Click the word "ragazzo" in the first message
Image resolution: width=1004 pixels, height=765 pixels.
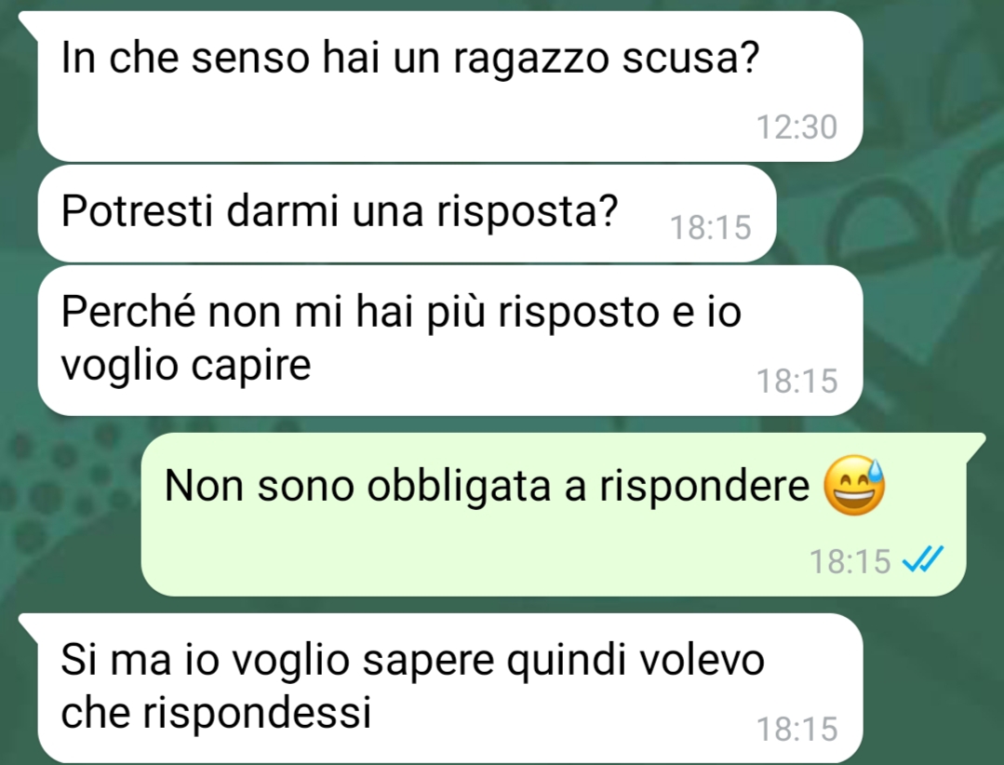pos(531,60)
